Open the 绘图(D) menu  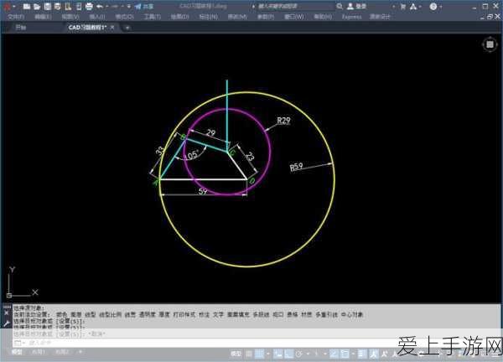click(x=179, y=17)
